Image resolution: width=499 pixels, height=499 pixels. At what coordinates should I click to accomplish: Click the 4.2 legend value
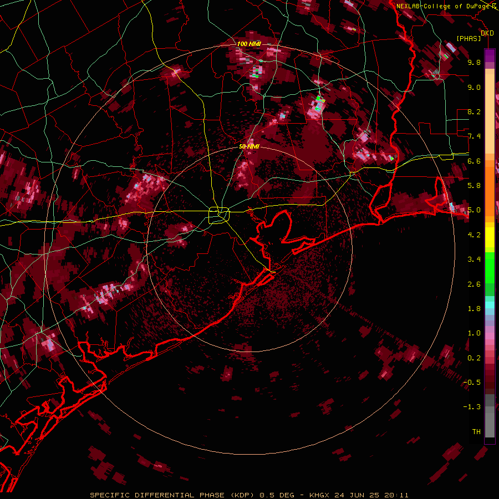tap(474, 235)
